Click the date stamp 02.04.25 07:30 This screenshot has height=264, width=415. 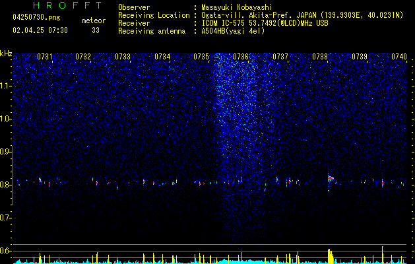40,30
